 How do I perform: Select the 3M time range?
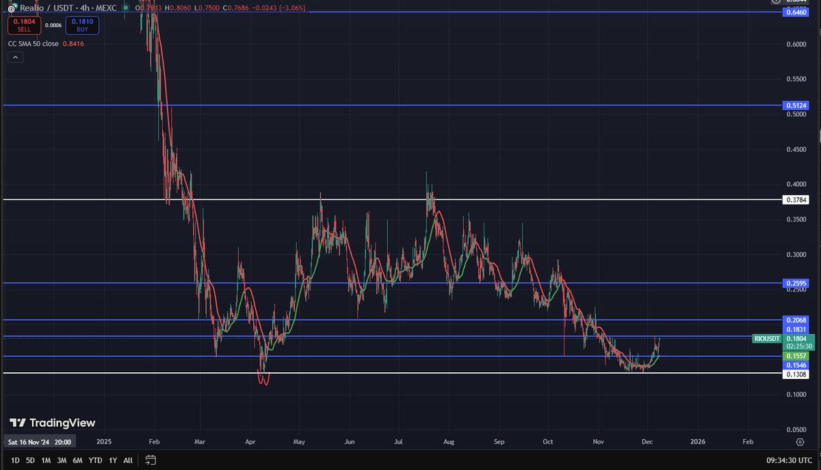[x=62, y=460]
